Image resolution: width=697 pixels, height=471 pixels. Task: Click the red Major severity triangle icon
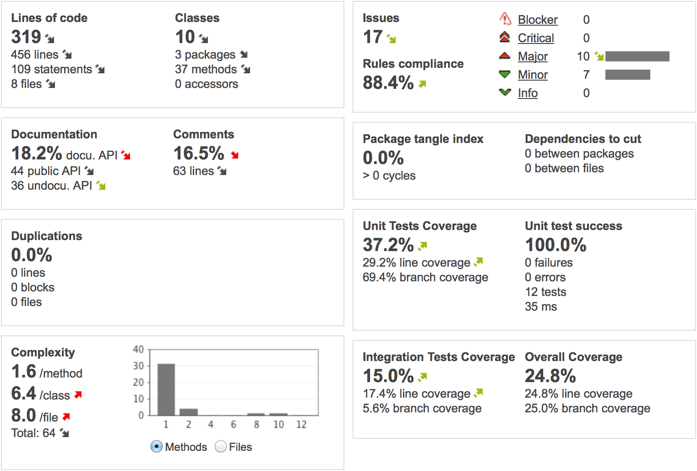pyautogui.click(x=505, y=56)
